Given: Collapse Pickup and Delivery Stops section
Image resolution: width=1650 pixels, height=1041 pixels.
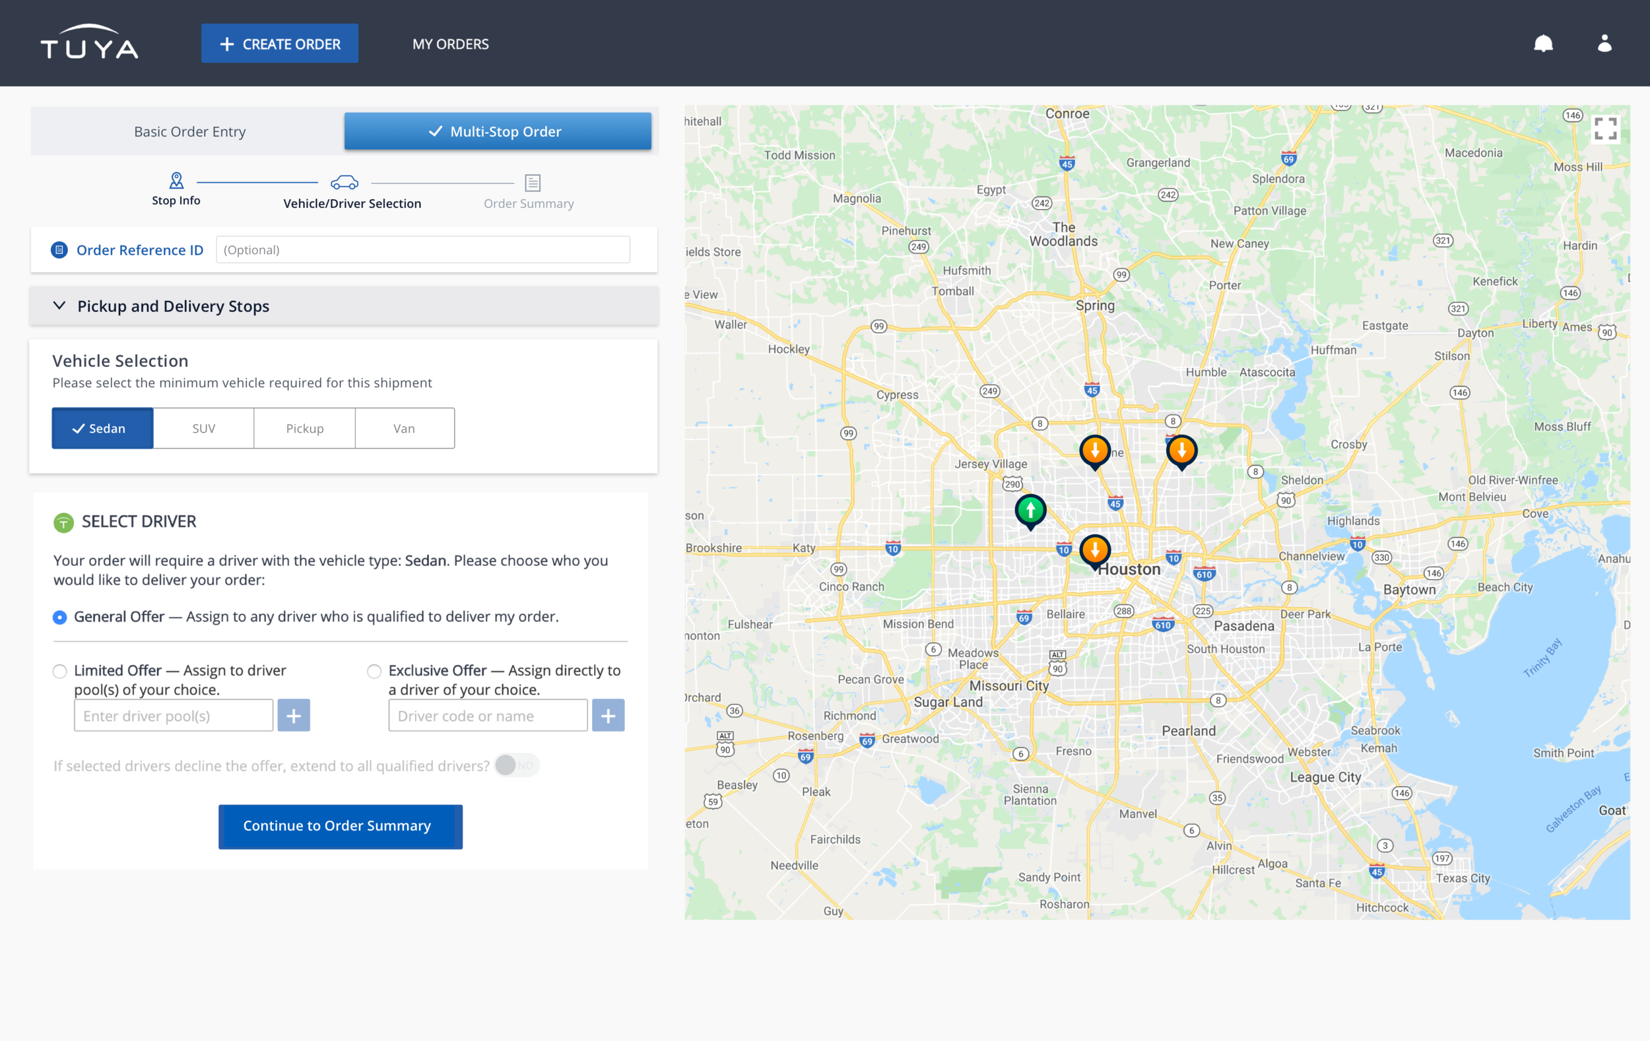Looking at the screenshot, I should (344, 306).
